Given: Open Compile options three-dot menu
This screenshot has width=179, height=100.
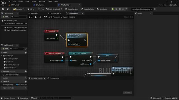Looking at the screenshot, I should click(x=24, y=9).
